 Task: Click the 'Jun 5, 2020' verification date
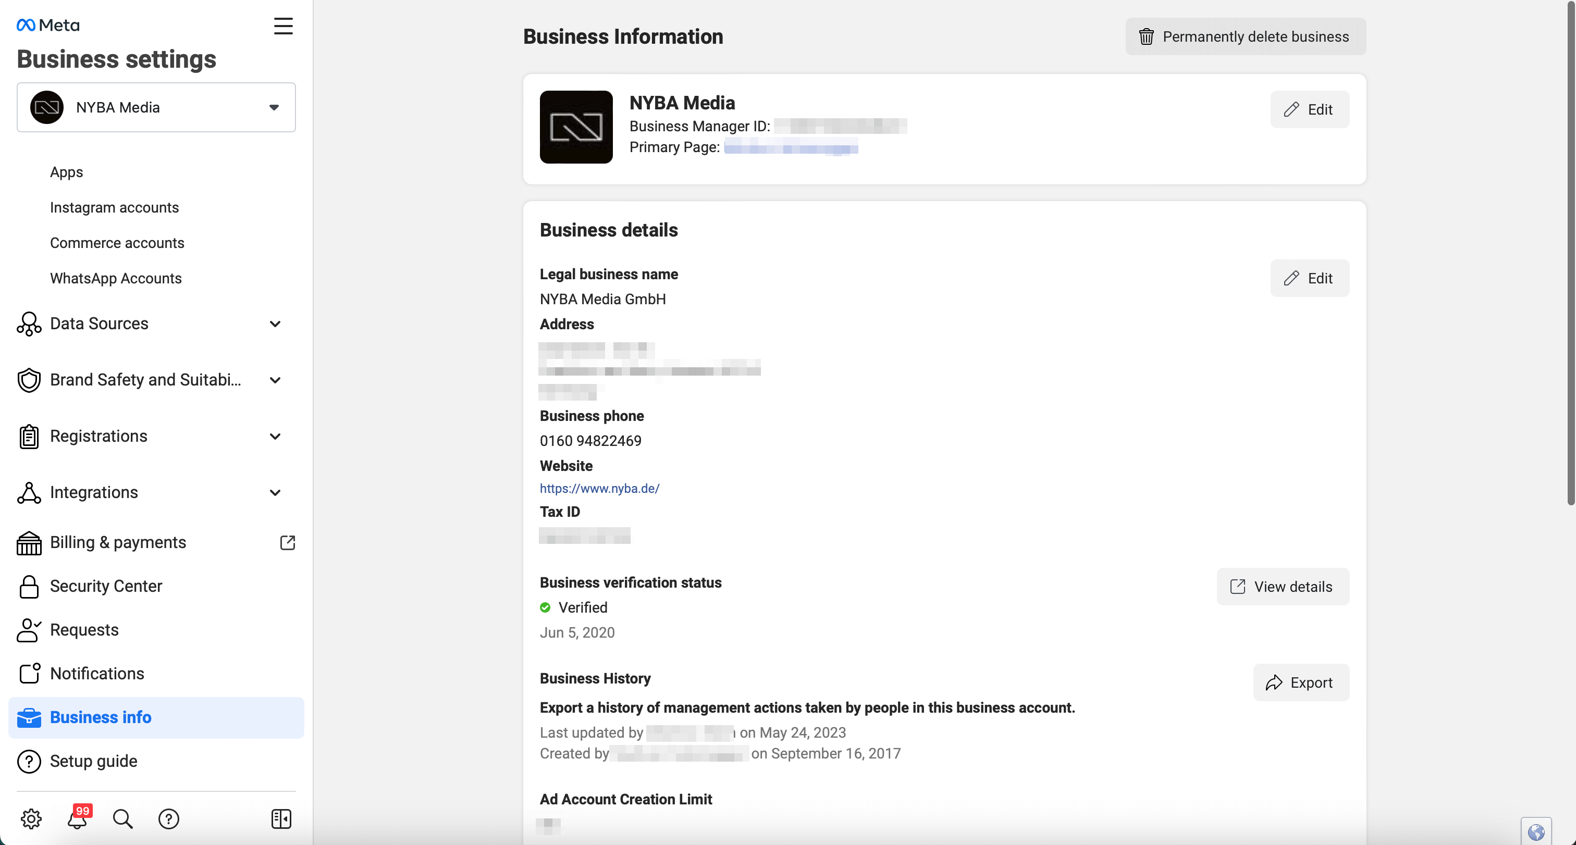click(x=577, y=633)
